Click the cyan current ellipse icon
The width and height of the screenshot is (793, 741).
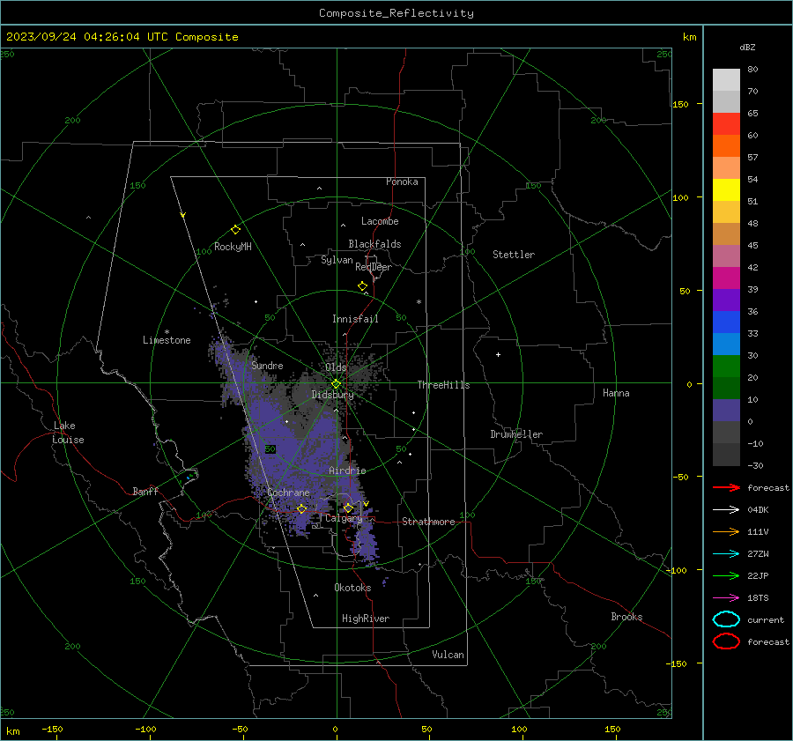click(726, 619)
